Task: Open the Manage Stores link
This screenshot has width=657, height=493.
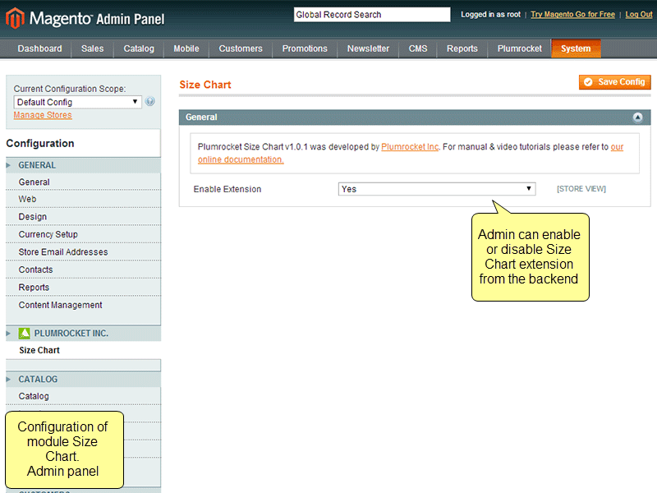Action: (42, 115)
